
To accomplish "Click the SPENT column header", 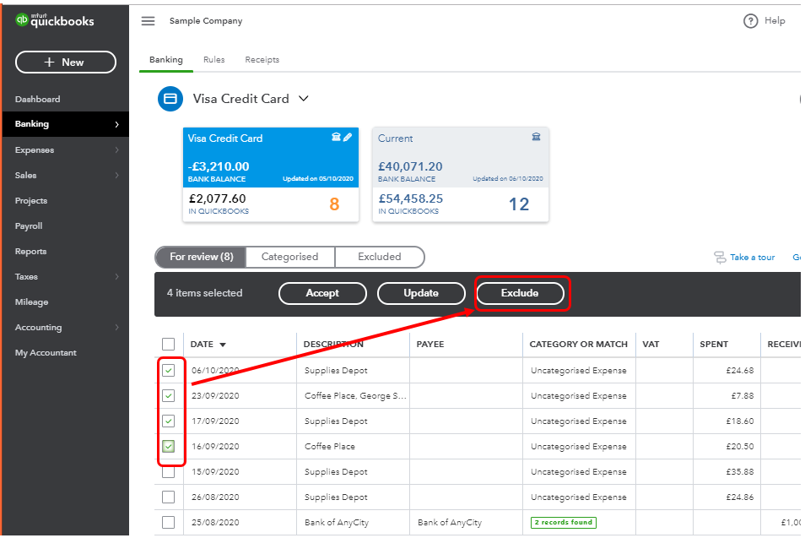I will point(714,345).
